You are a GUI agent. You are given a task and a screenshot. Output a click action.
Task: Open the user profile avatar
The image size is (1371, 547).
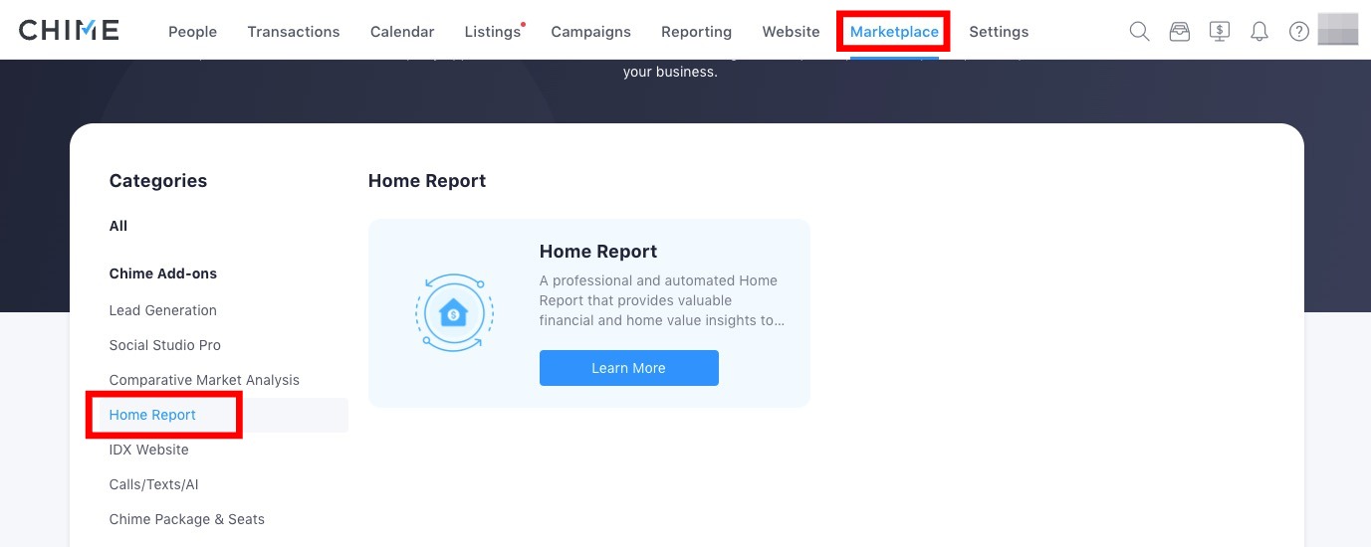click(1337, 30)
